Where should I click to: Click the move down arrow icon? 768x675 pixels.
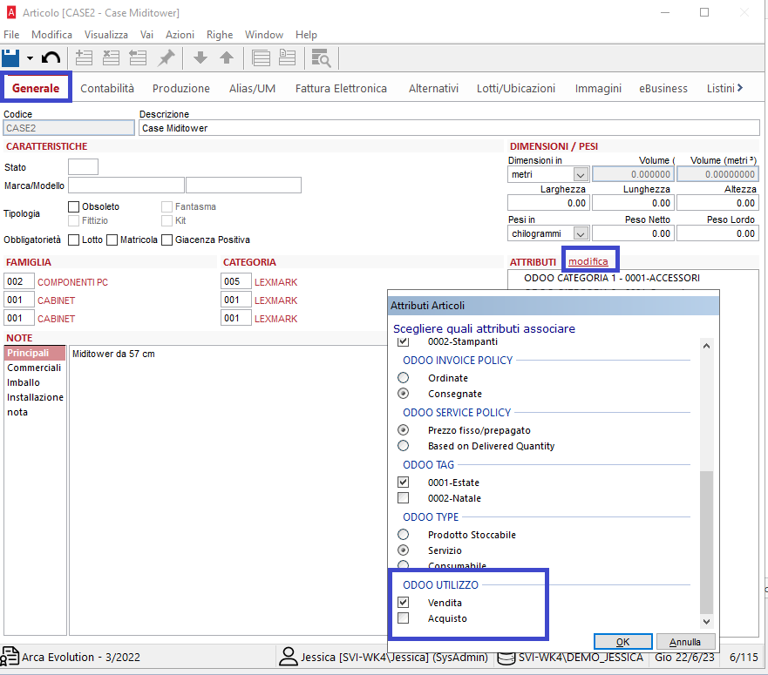(200, 58)
